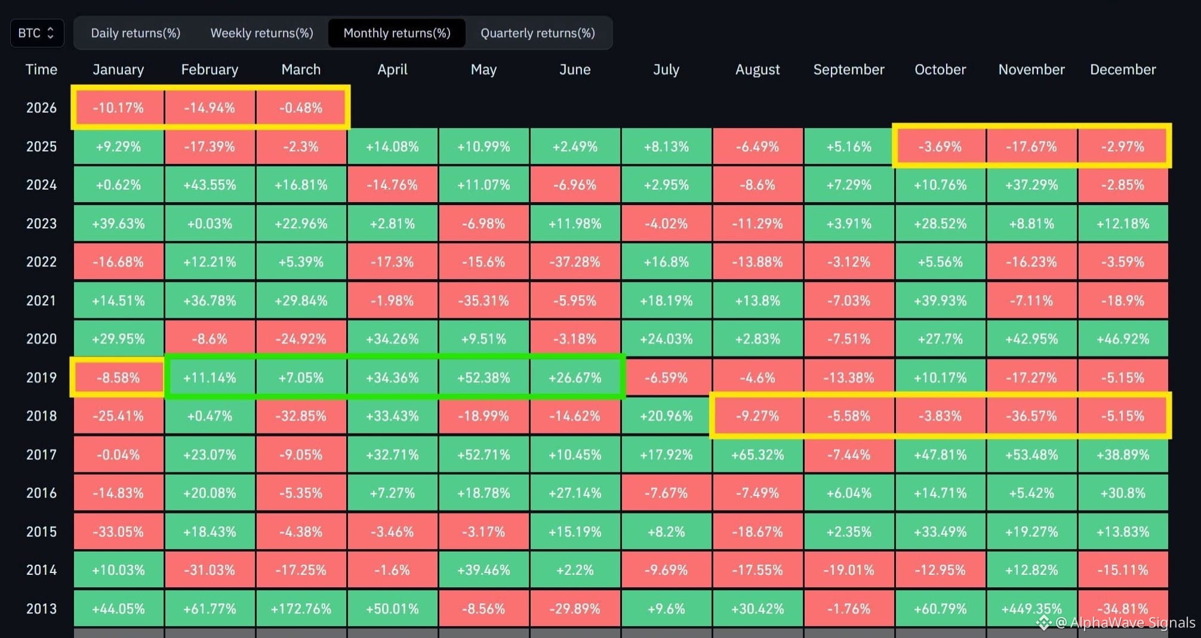Click the April column header
Image resolution: width=1201 pixels, height=638 pixels.
[392, 69]
